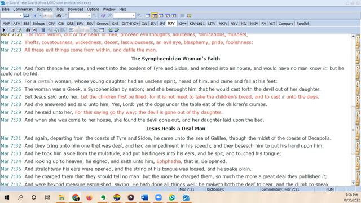
Task: Expand the first combo box in the top toolbar
Action: point(21,16)
